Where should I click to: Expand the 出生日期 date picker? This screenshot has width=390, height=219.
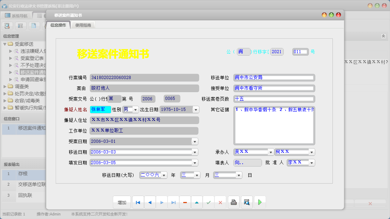196,110
